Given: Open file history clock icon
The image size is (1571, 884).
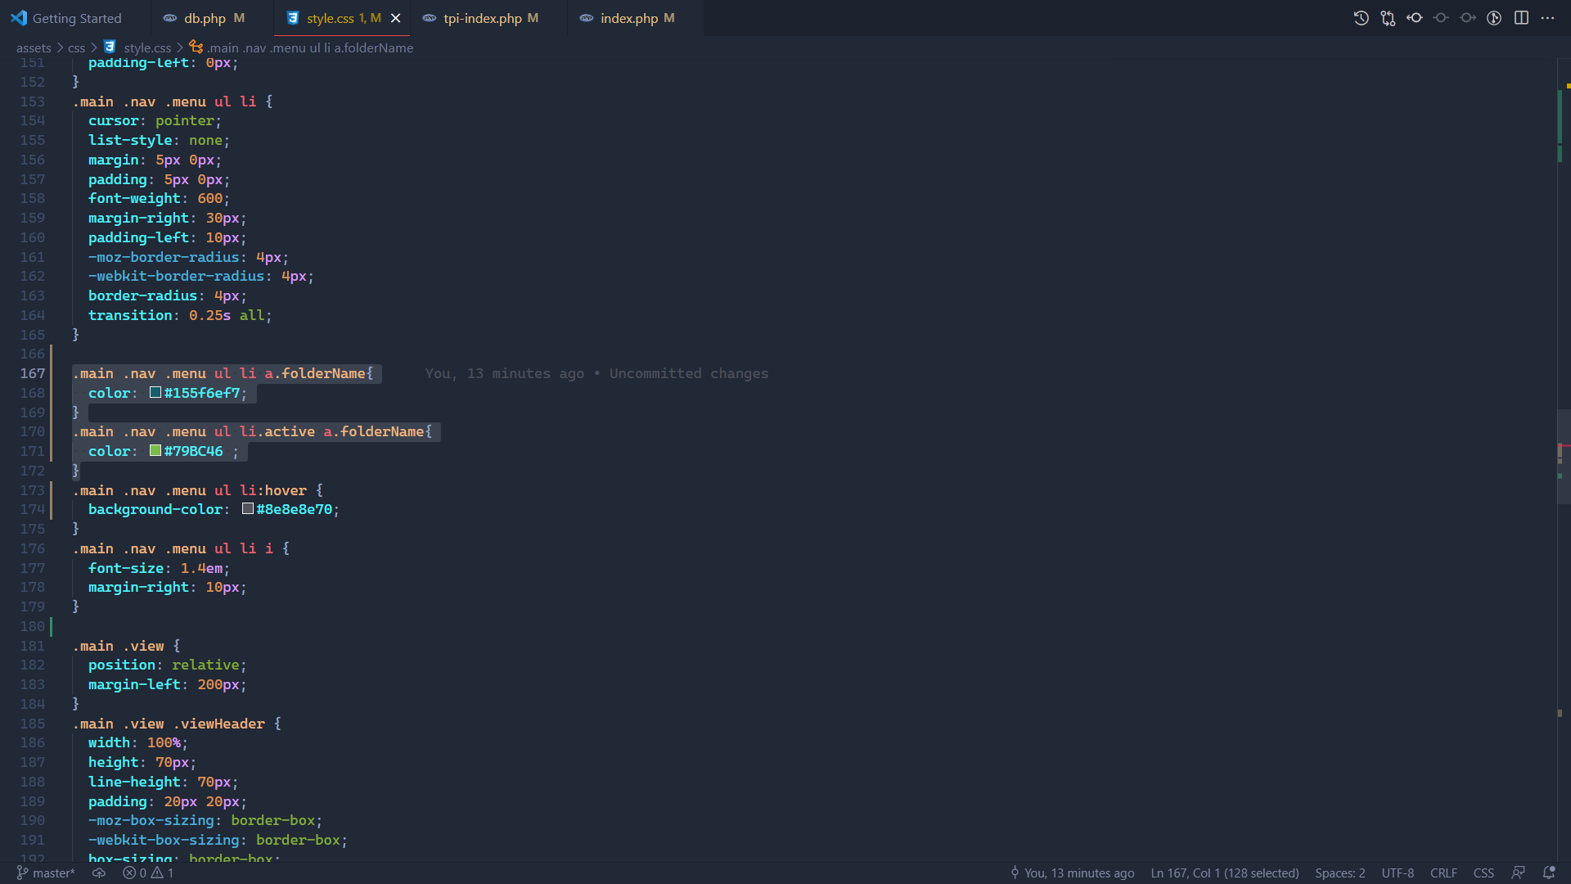Looking at the screenshot, I should (x=1361, y=18).
